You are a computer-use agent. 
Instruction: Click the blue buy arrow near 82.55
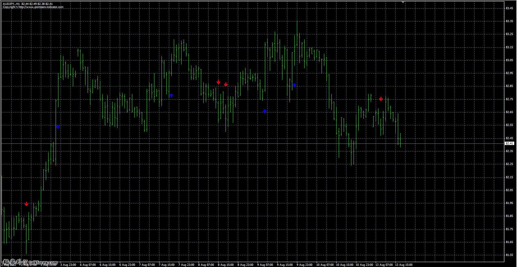tap(58, 127)
